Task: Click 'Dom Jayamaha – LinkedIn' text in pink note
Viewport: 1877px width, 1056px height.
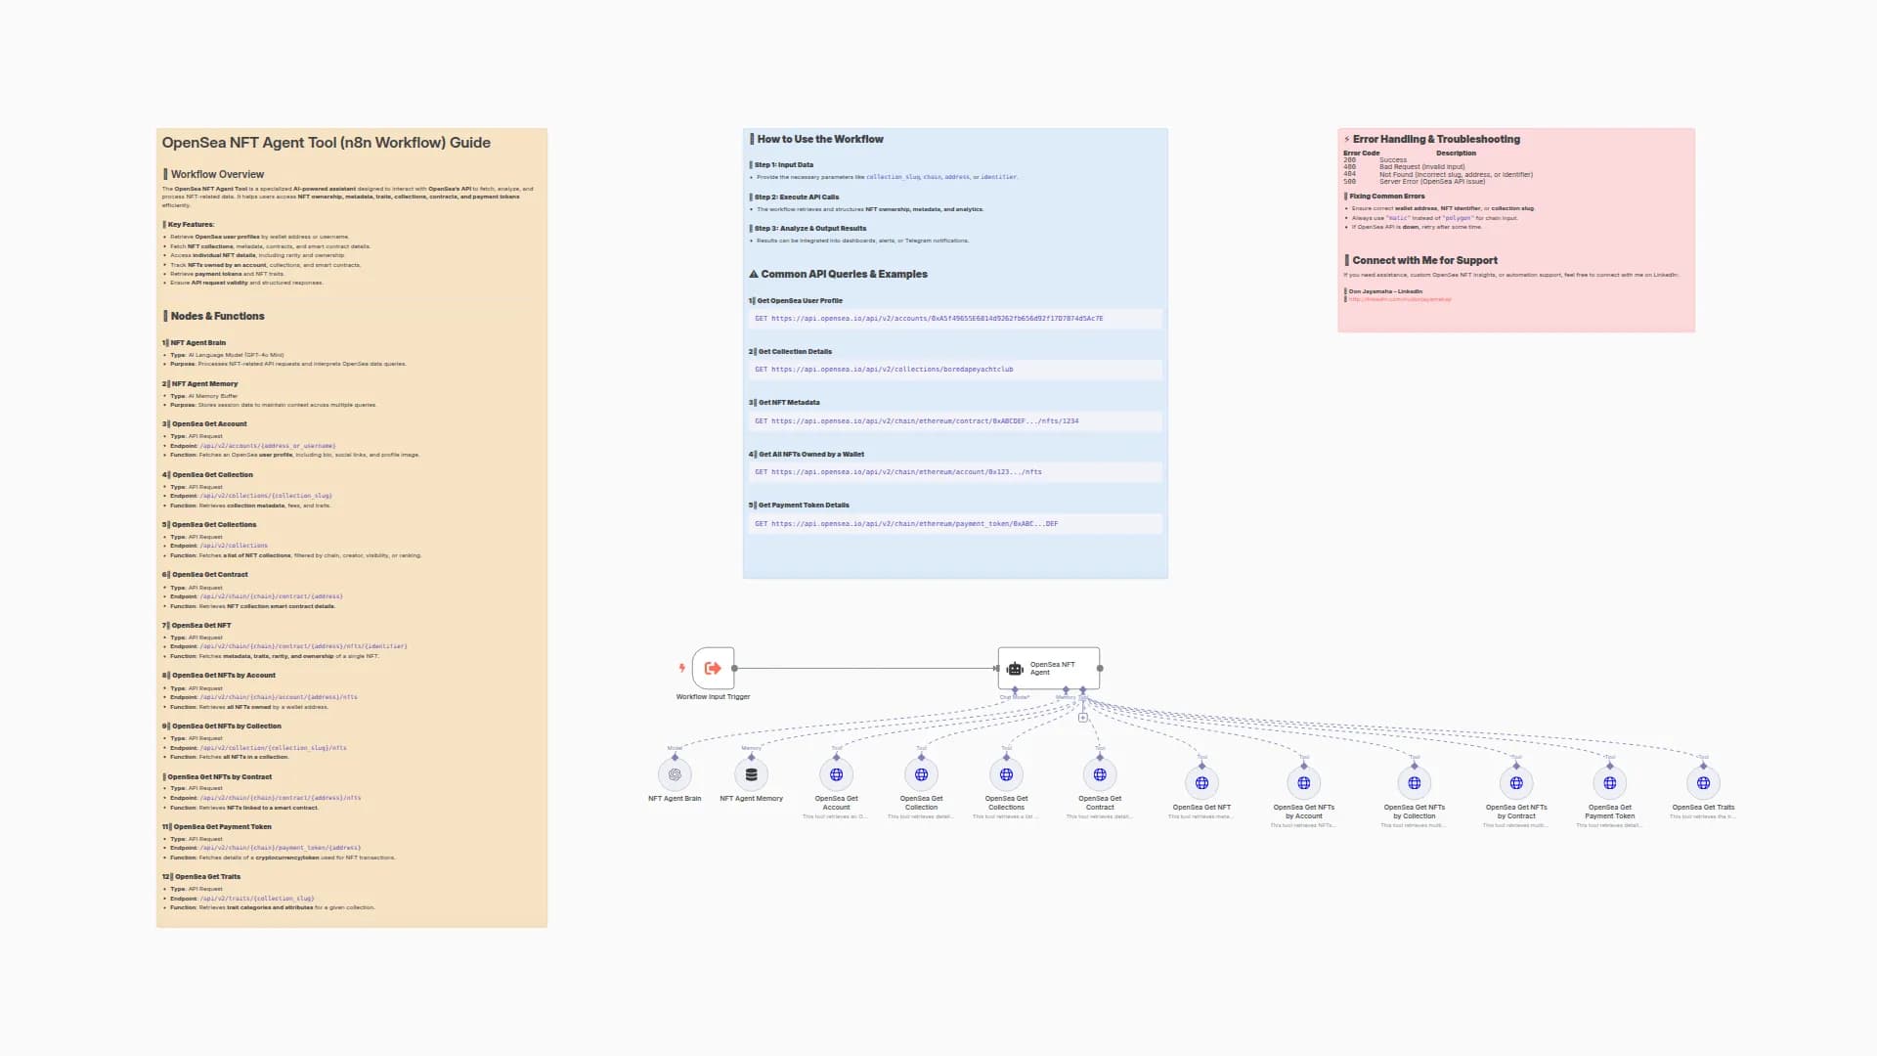Action: (1385, 291)
